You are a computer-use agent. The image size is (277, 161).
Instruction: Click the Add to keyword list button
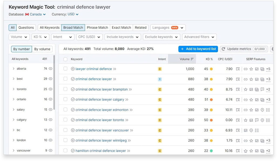pos(198,49)
